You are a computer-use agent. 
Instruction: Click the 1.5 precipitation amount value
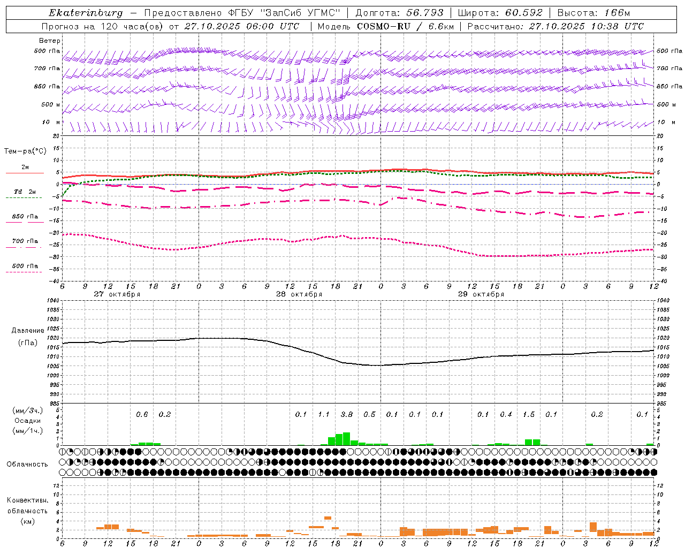529,415
